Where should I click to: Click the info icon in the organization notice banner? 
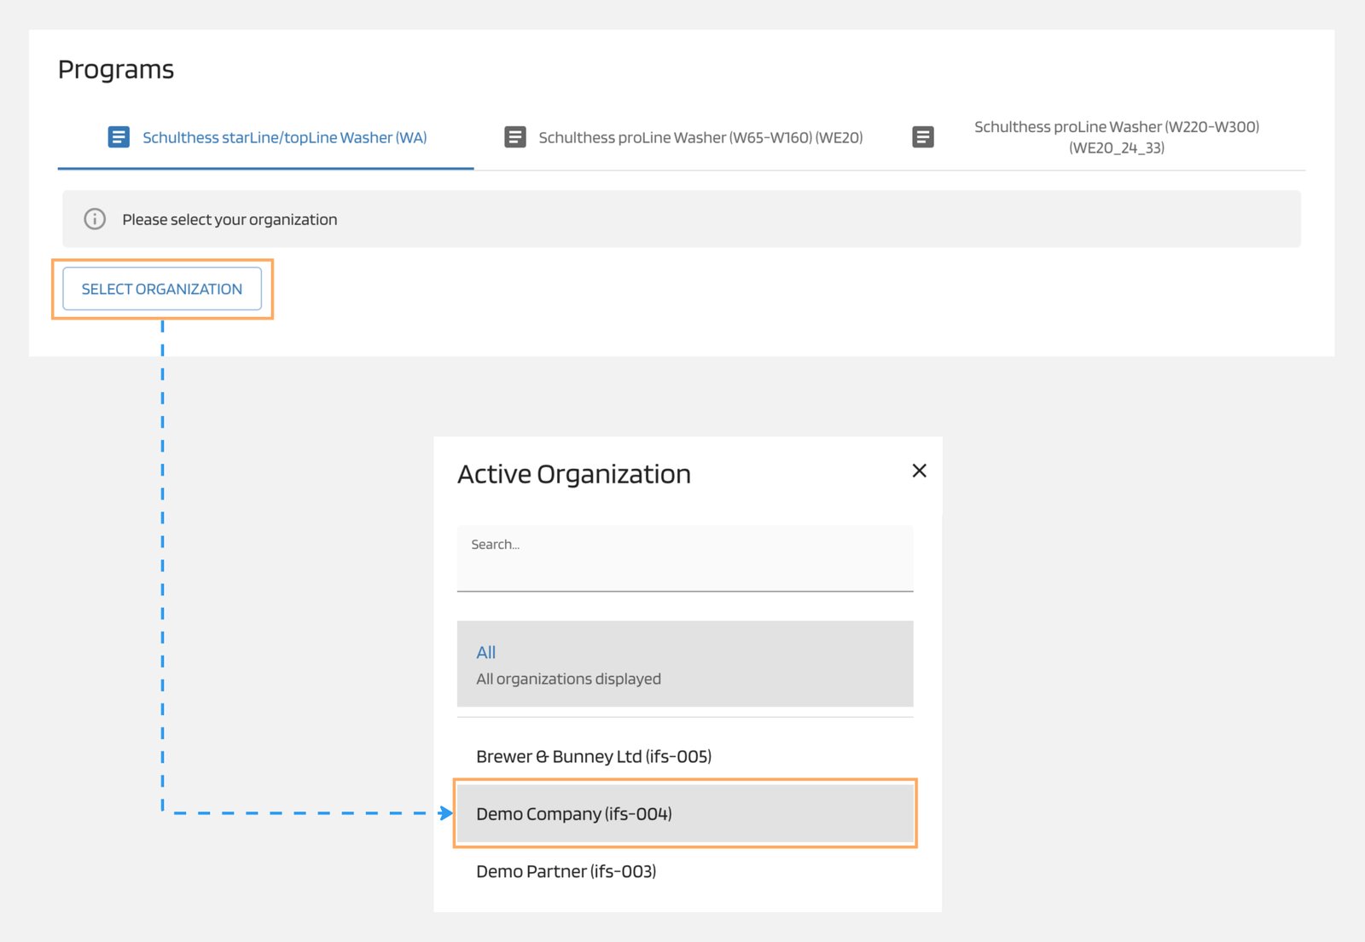93,219
